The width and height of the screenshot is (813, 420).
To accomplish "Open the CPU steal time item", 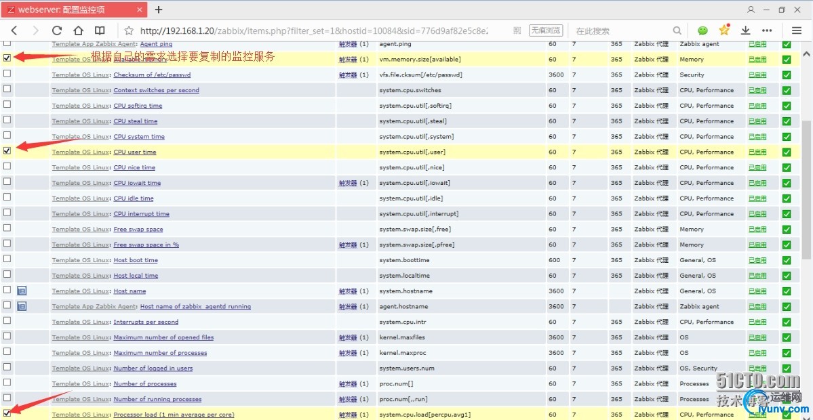I will (136, 121).
